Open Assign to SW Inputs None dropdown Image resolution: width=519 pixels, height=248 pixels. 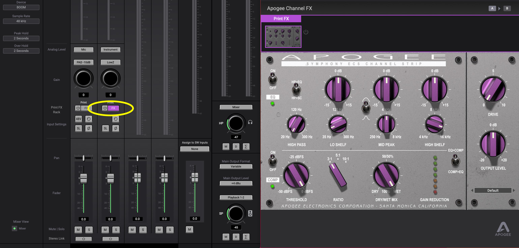pyautogui.click(x=195, y=149)
